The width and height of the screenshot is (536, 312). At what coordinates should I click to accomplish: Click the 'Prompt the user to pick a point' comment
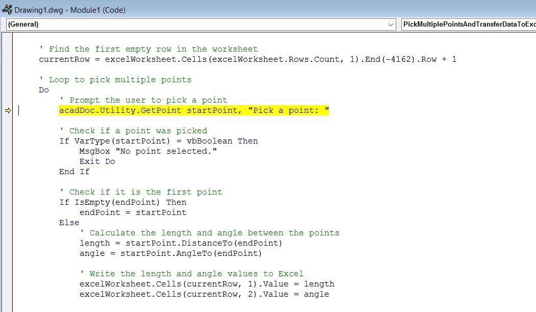[143, 100]
